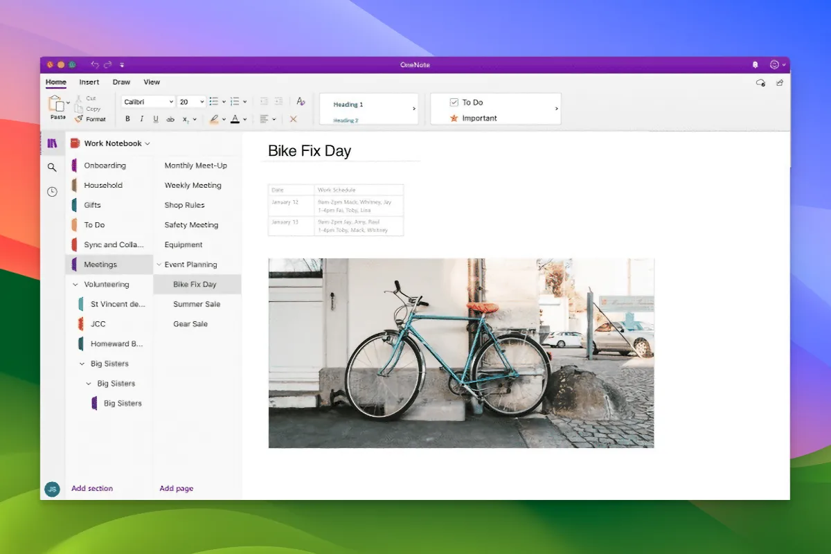831x554 pixels.
Task: Show recent notes via clock icon
Action: (x=52, y=192)
